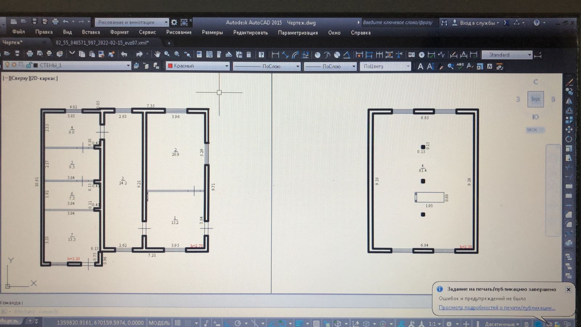Open the Quick Calculator icon
The width and height of the screenshot is (581, 327).
249,55
